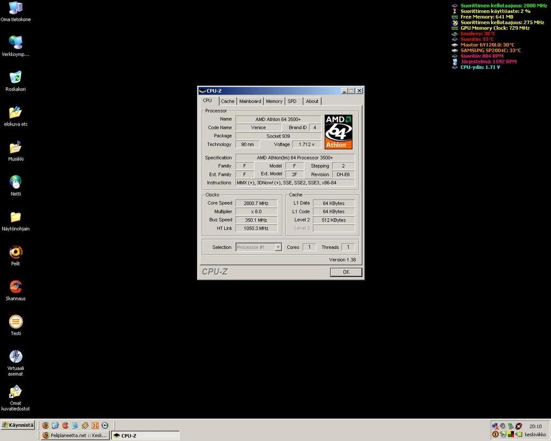Switch to Peliplaneetta.net taskbar window

pos(75,436)
